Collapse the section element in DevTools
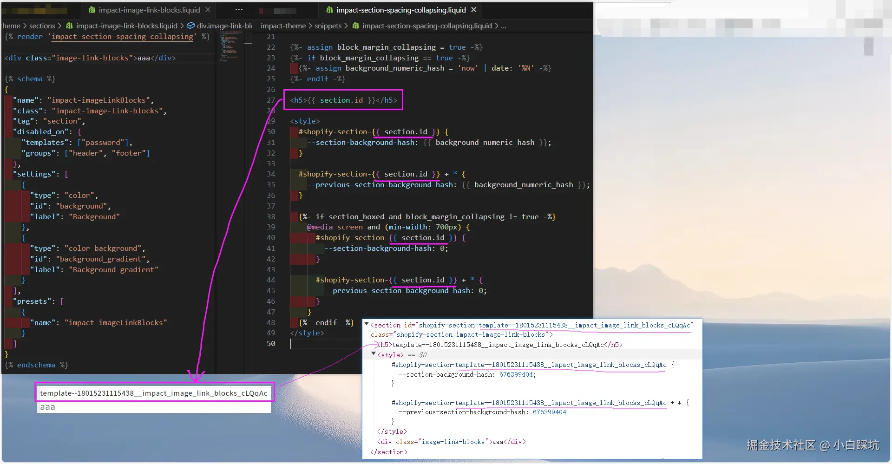This screenshot has width=892, height=464. 367,324
